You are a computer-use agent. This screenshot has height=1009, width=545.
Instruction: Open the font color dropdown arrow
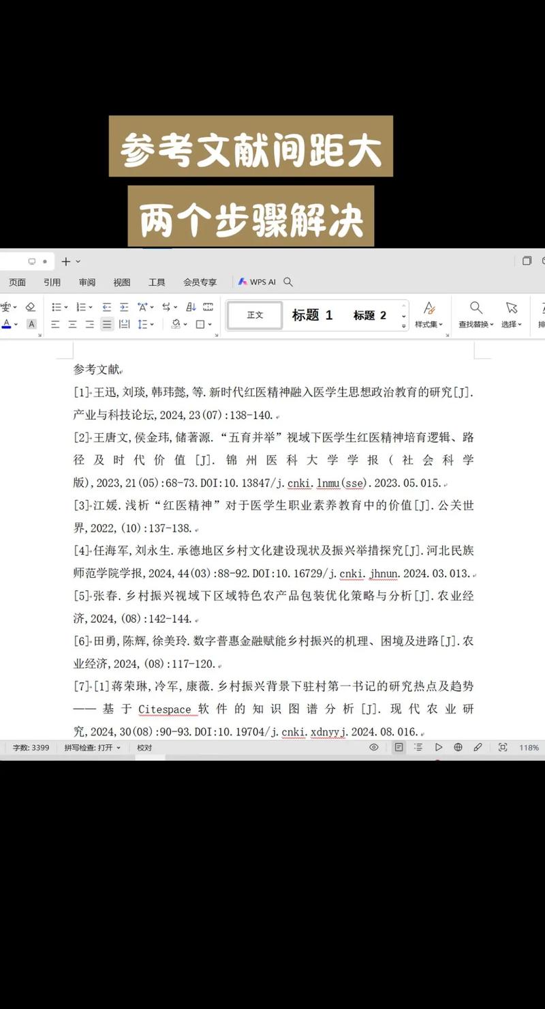point(16,324)
